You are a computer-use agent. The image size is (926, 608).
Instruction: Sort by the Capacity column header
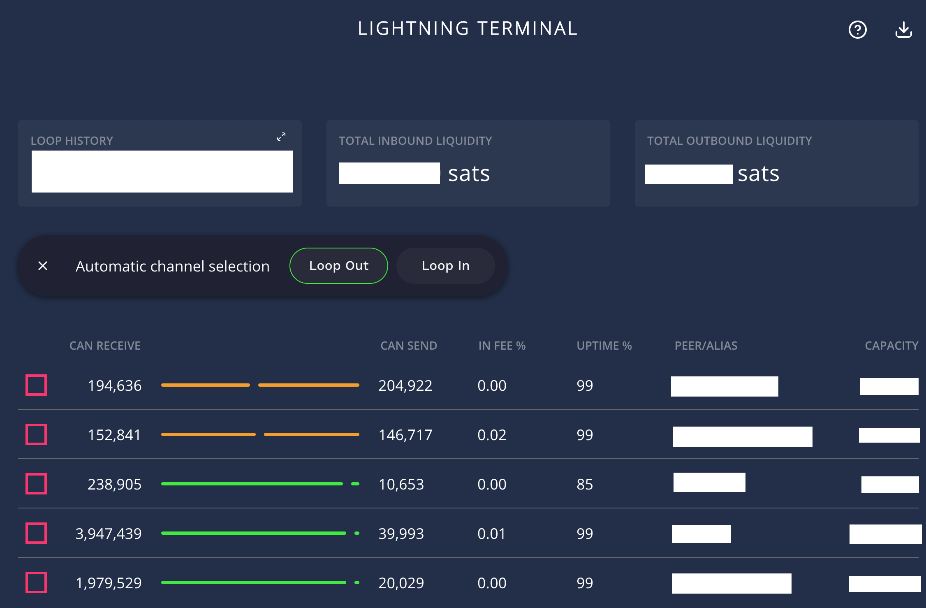[x=891, y=346]
